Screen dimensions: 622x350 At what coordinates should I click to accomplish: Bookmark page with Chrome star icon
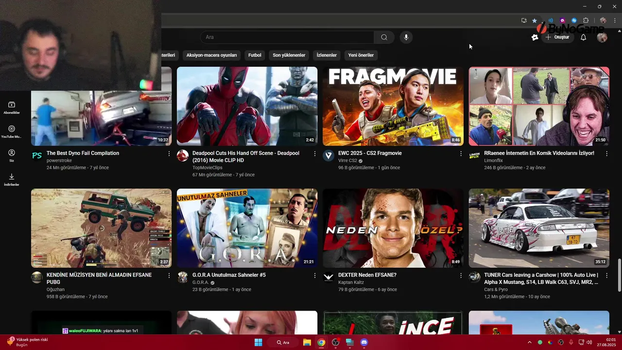(535, 20)
